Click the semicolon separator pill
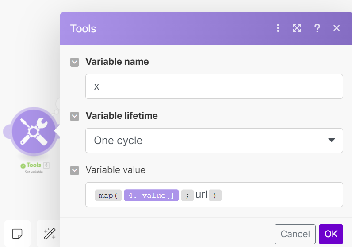Image resolution: width=352 pixels, height=247 pixels. pyautogui.click(x=187, y=196)
